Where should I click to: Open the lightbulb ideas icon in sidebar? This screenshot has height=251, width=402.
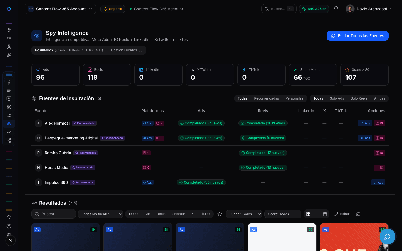tap(9, 82)
